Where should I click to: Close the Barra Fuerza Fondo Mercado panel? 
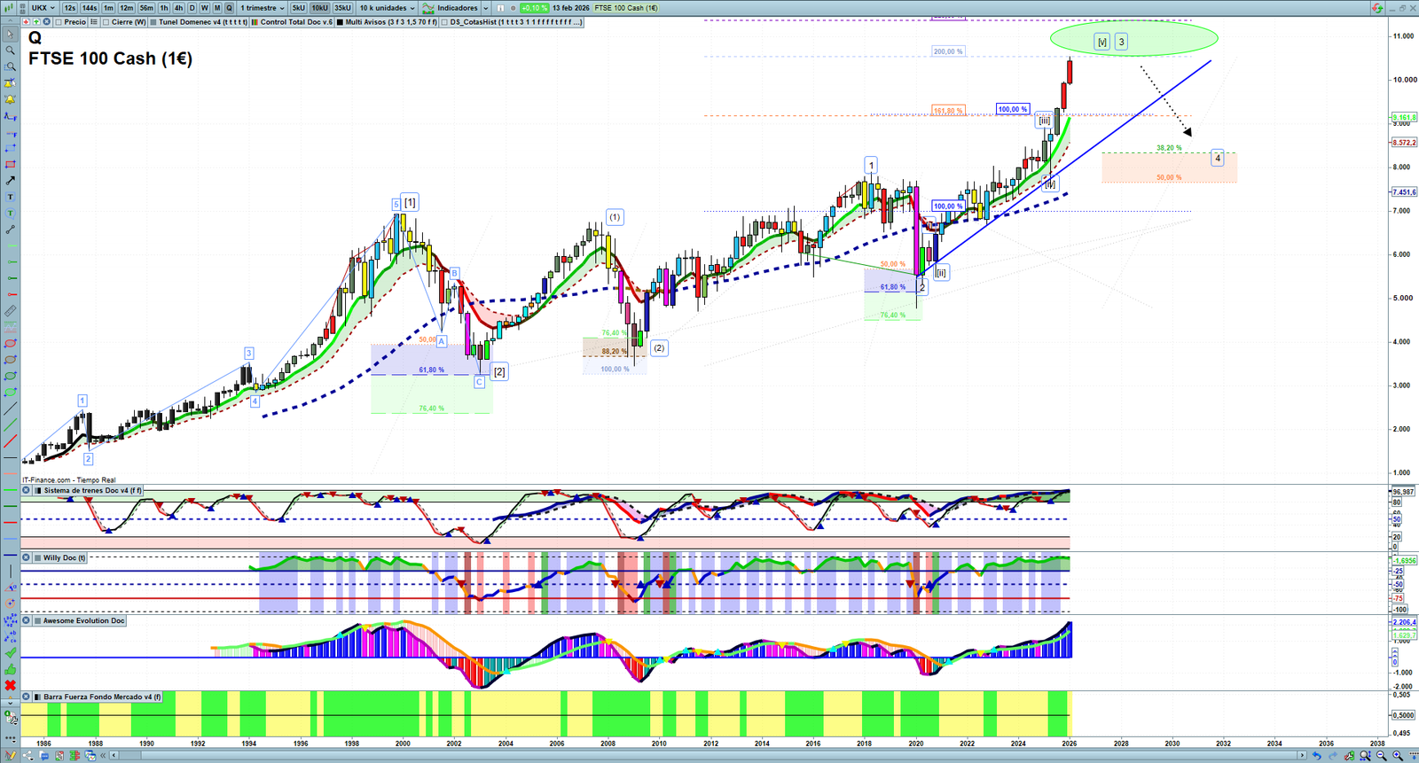click(27, 697)
